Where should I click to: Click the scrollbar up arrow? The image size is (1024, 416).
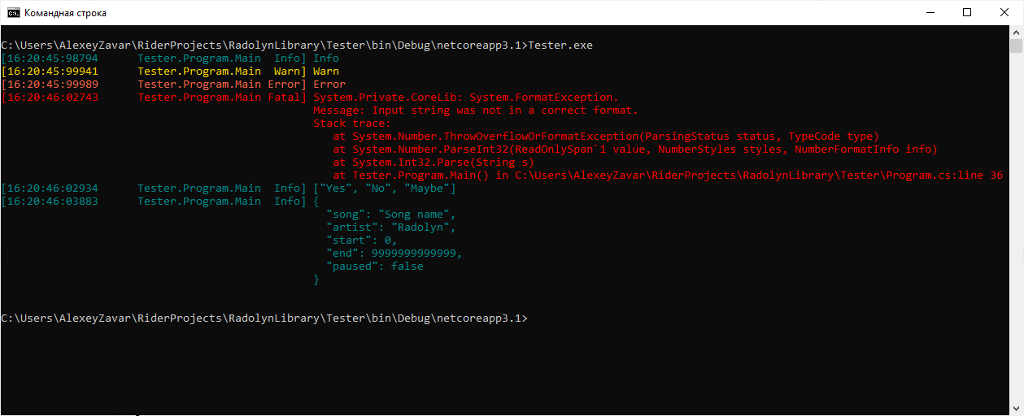click(1017, 32)
